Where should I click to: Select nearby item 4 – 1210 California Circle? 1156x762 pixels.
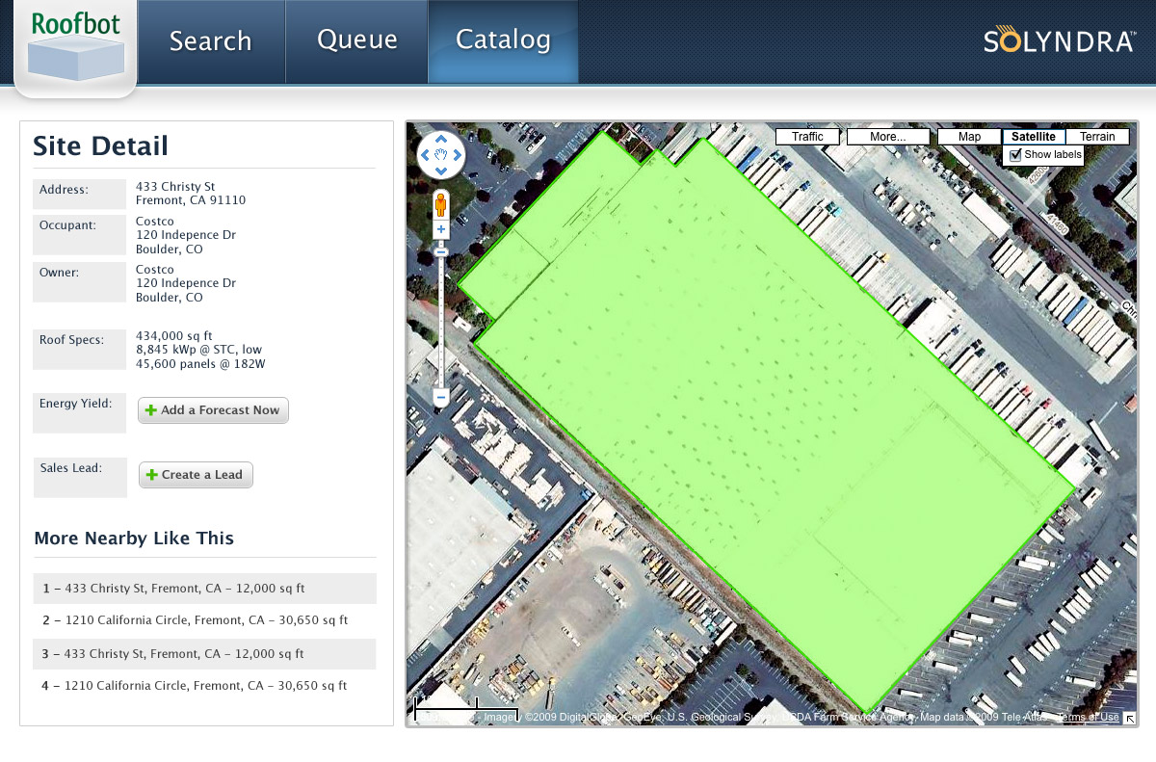tap(204, 686)
